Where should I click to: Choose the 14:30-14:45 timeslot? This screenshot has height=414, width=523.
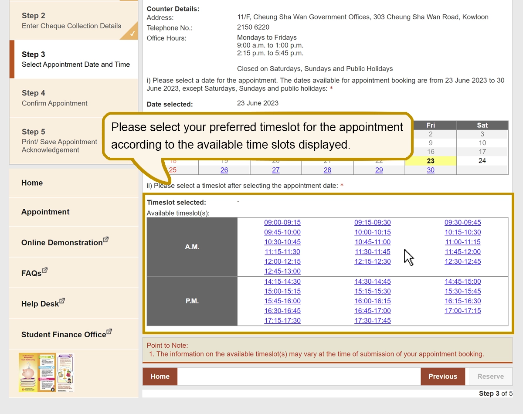(373, 282)
